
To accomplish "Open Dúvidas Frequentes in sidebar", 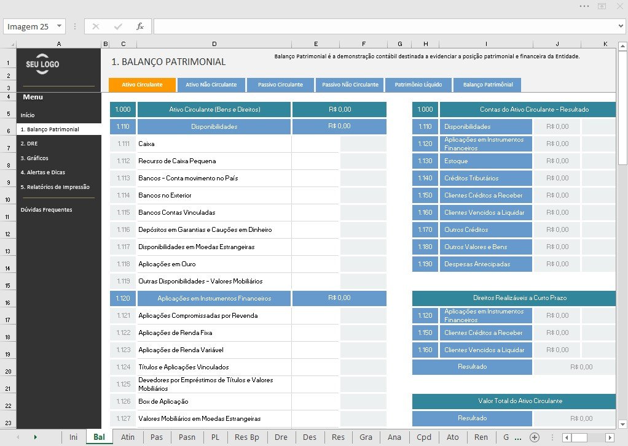I will [47, 210].
